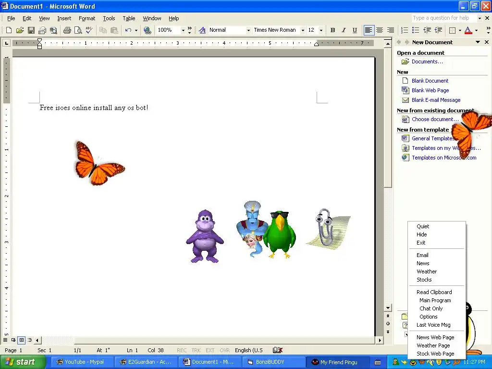The width and height of the screenshot is (492, 369).
Task: Click the Blank E-mail Message link
Action: click(x=436, y=100)
